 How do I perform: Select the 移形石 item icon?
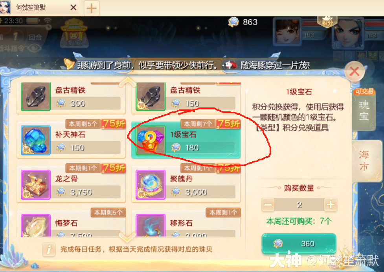coord(151,226)
